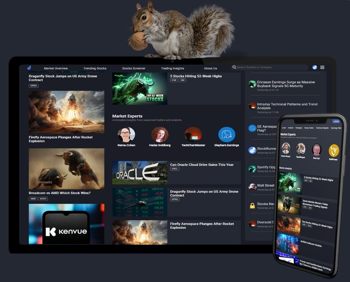
Task: Open the hamburger menu icon
Action: click(322, 68)
